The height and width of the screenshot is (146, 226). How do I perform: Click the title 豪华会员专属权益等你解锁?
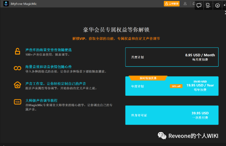pyautogui.click(x=116, y=30)
